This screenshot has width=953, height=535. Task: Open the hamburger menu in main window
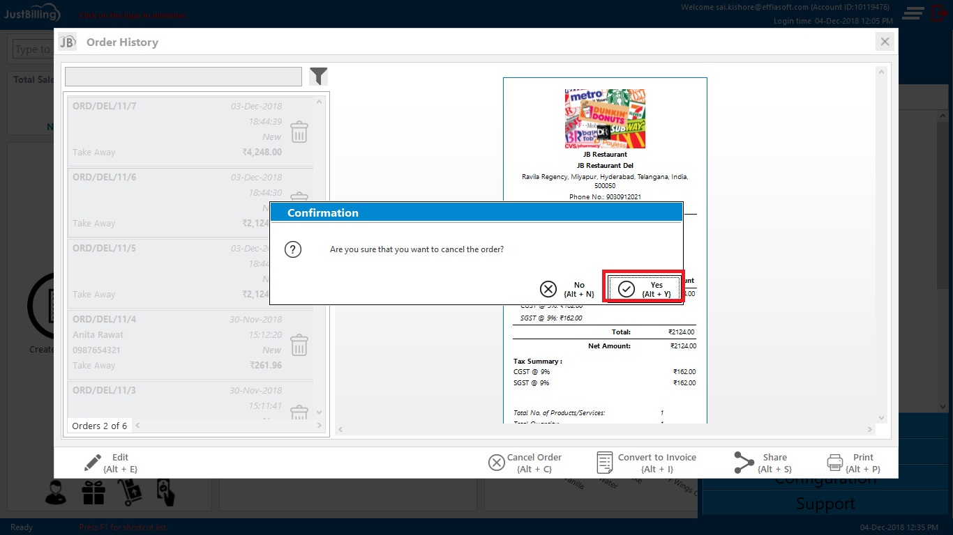913,13
